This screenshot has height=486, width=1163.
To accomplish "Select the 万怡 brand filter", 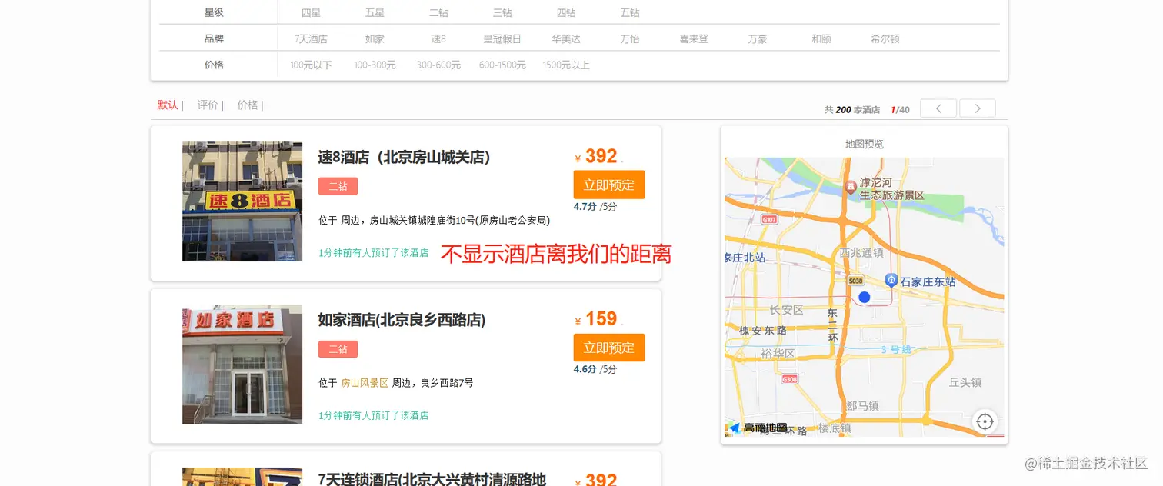I will click(630, 39).
